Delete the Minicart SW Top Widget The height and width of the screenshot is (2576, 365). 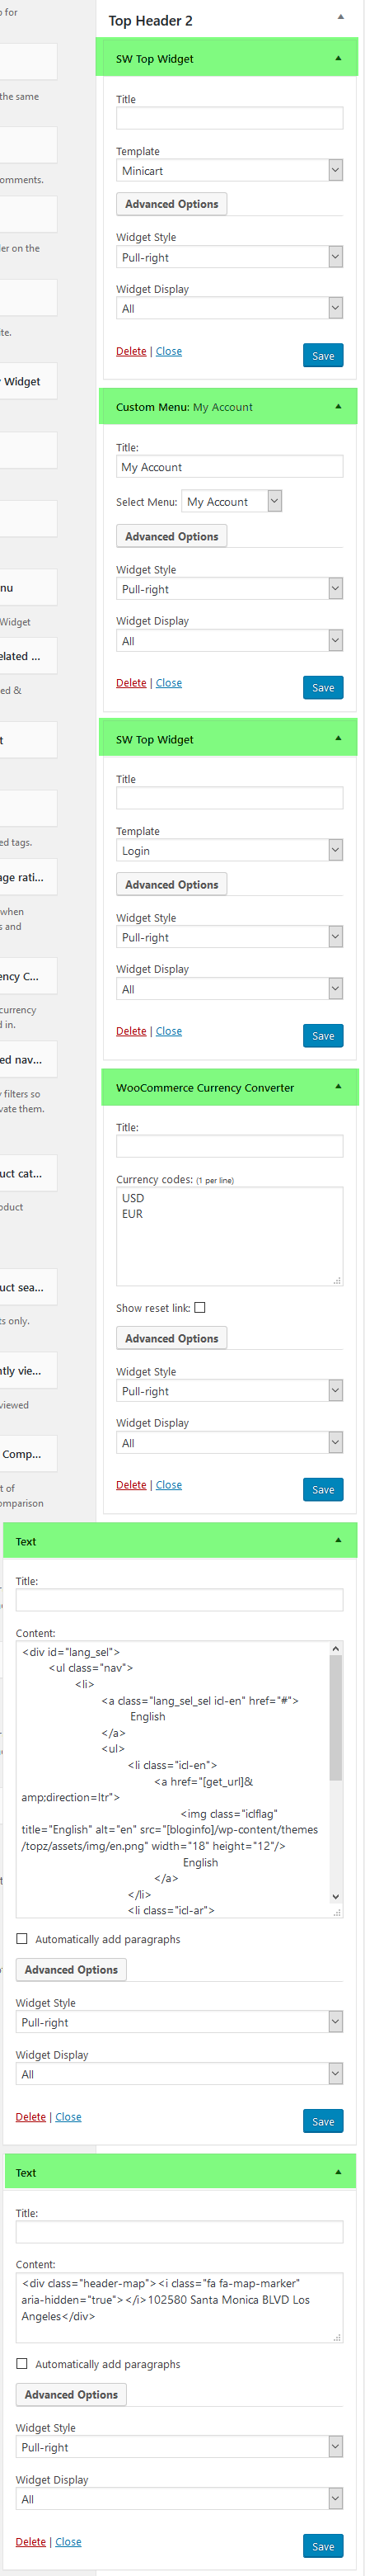point(131,351)
